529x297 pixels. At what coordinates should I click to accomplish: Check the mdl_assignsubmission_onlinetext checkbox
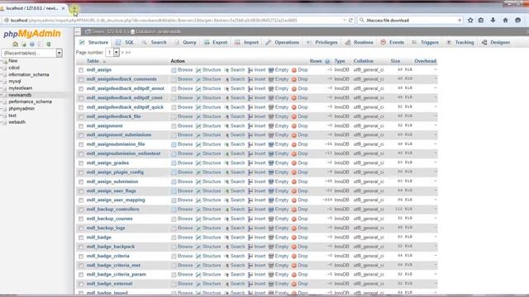pos(81,154)
